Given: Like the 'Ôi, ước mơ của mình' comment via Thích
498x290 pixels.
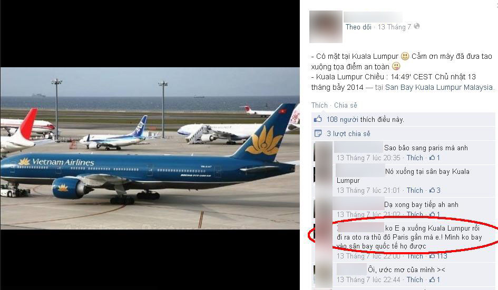Looking at the screenshot, I should click(x=415, y=279).
